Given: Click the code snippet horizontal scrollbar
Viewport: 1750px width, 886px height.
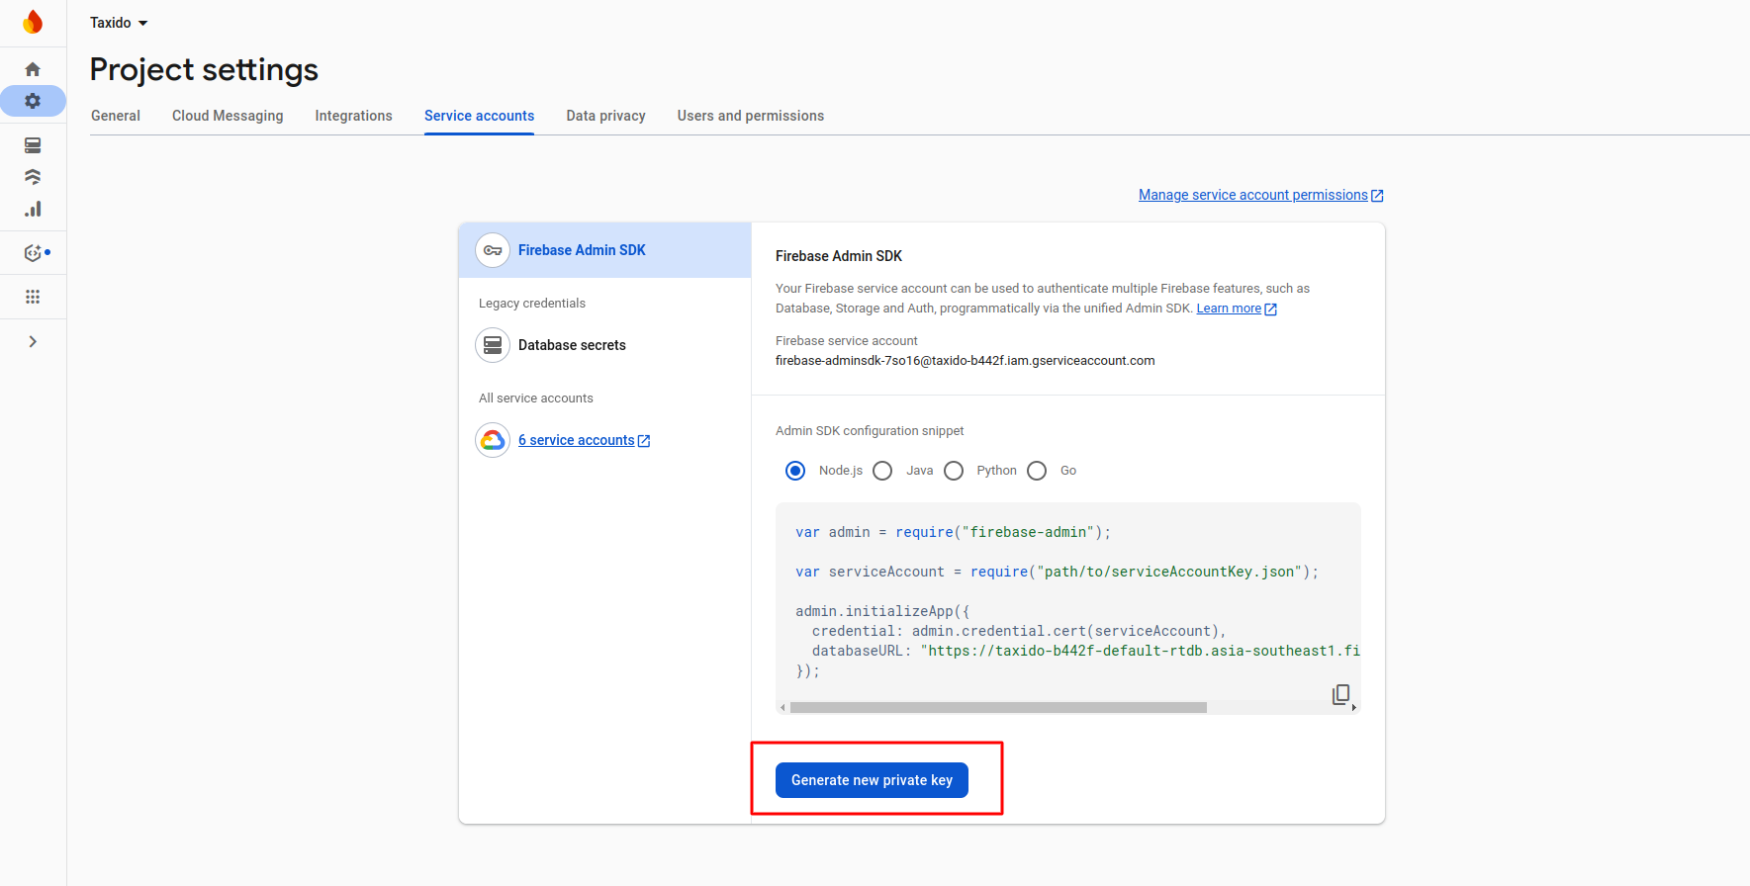Looking at the screenshot, I should 997,708.
